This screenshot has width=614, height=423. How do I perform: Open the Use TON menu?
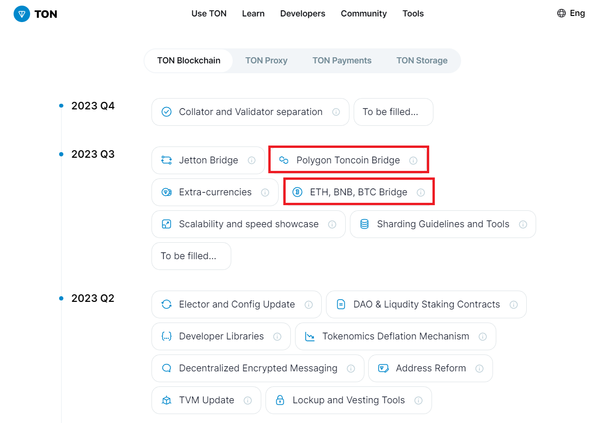click(x=209, y=14)
